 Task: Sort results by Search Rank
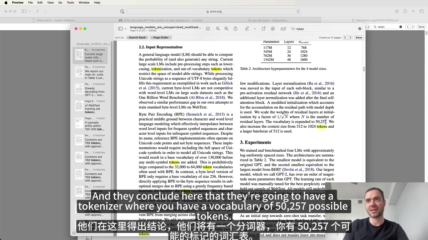[137, 38]
